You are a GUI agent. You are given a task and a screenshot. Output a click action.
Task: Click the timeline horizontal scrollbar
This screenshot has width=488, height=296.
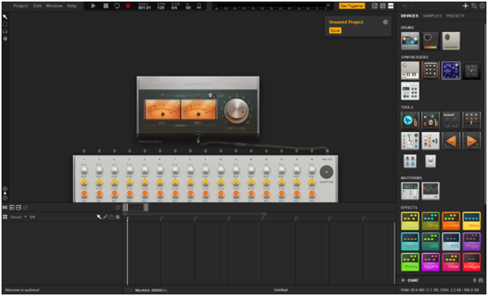194,214
